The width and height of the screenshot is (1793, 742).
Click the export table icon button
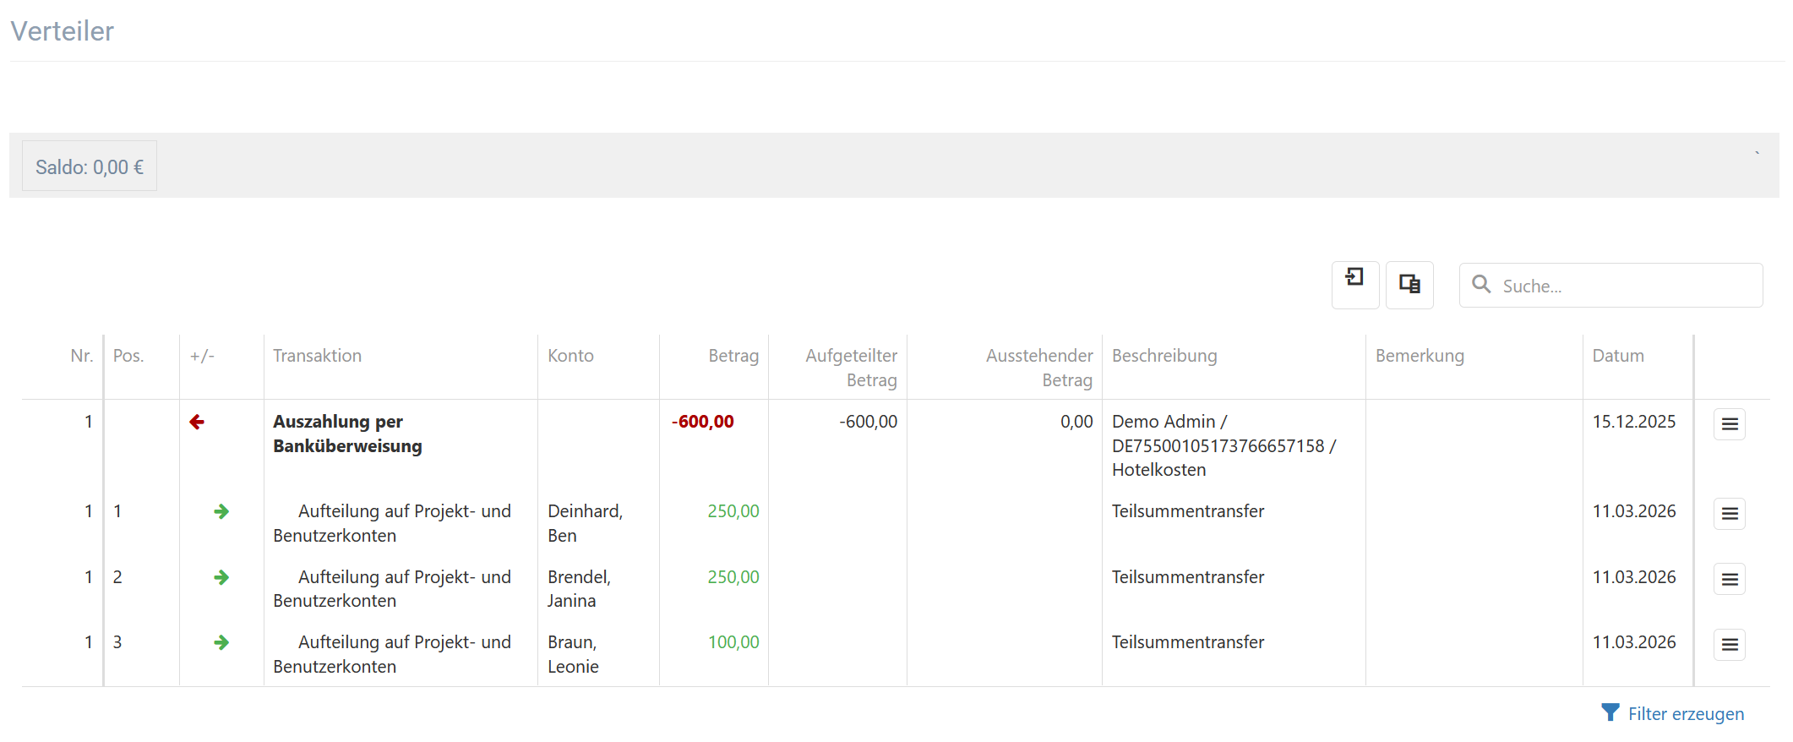1409,285
